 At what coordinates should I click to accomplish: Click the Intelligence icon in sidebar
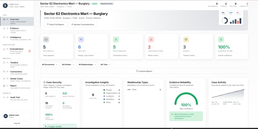pyautogui.click(x=4, y=37)
